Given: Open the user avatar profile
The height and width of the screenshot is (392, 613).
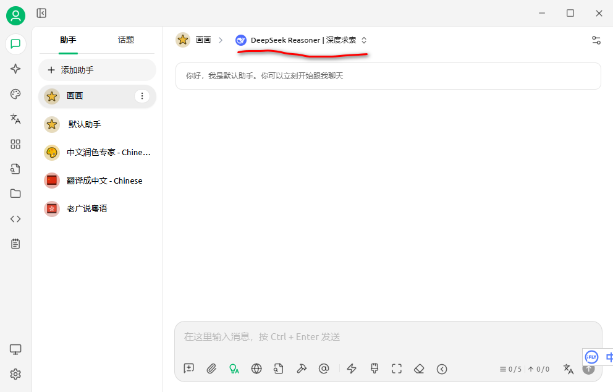Looking at the screenshot, I should click(x=15, y=15).
